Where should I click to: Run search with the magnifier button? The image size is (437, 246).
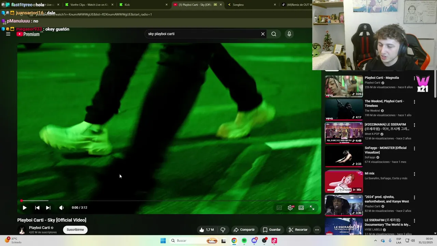[274, 34]
